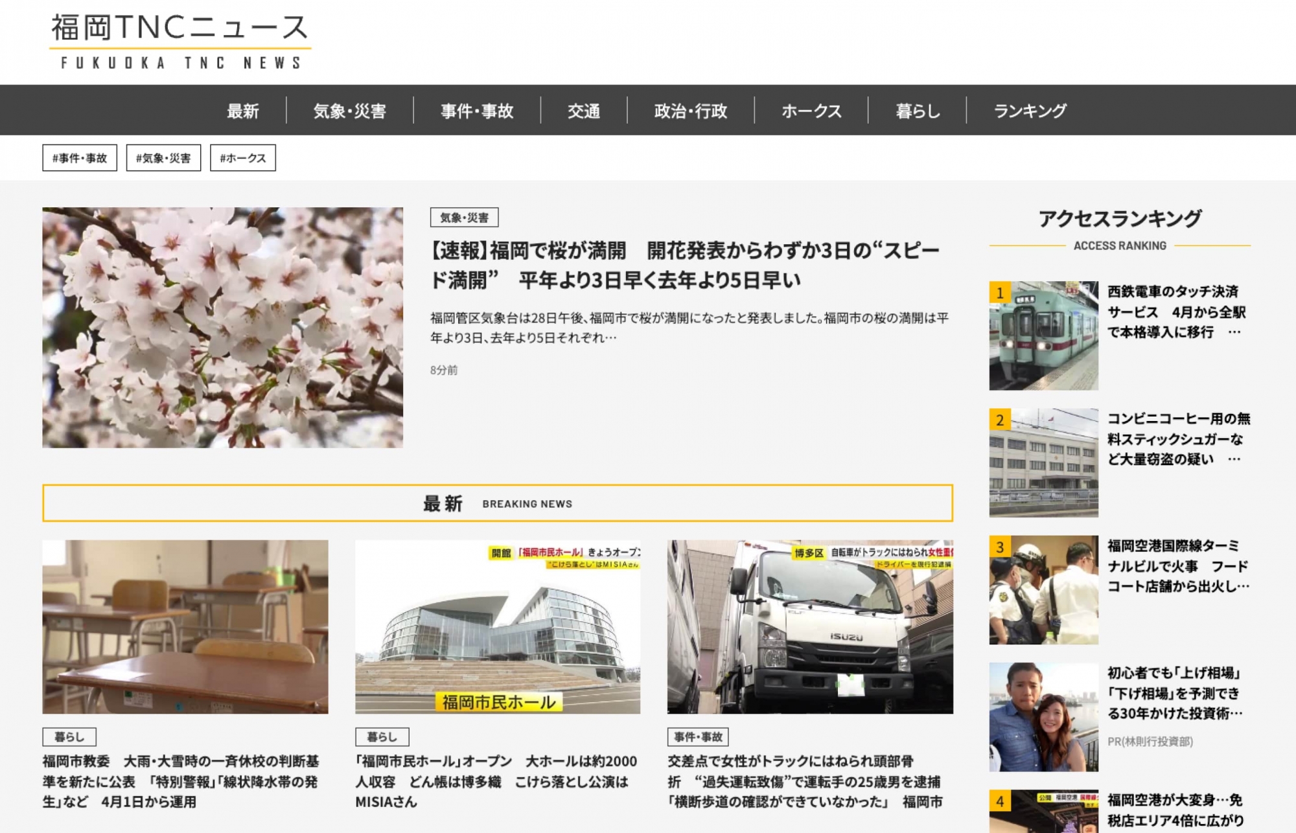Open the 【速報】福岡で桜が満開 headline
This screenshot has width=1296, height=833.
(x=685, y=265)
